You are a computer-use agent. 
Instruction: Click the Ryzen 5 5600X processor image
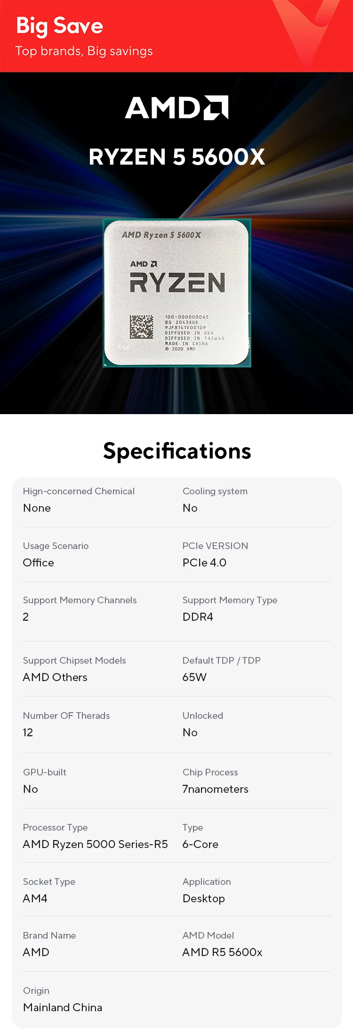177,293
